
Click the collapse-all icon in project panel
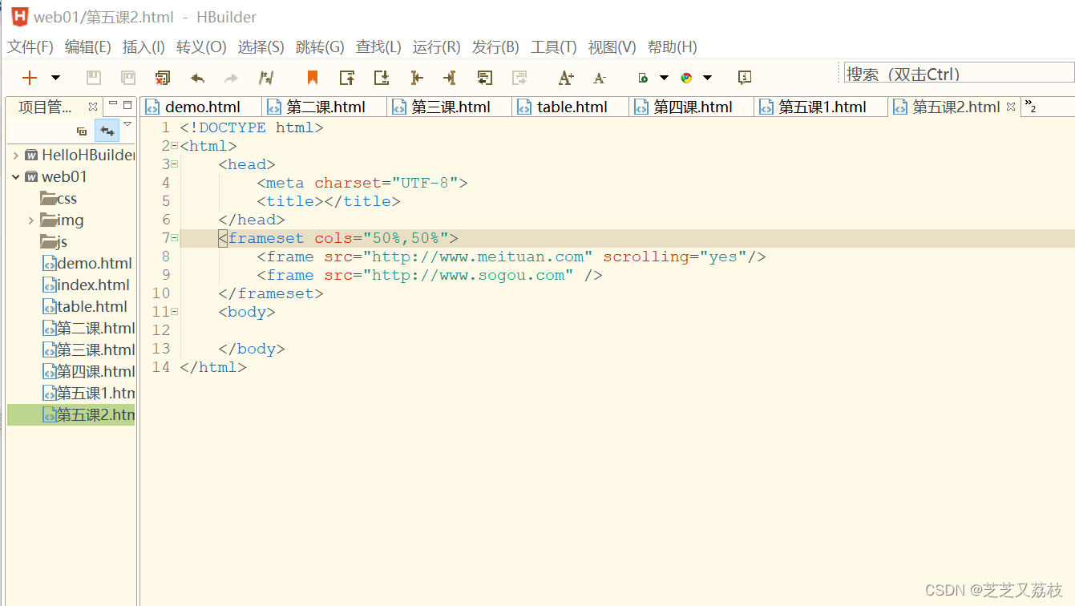(x=82, y=131)
